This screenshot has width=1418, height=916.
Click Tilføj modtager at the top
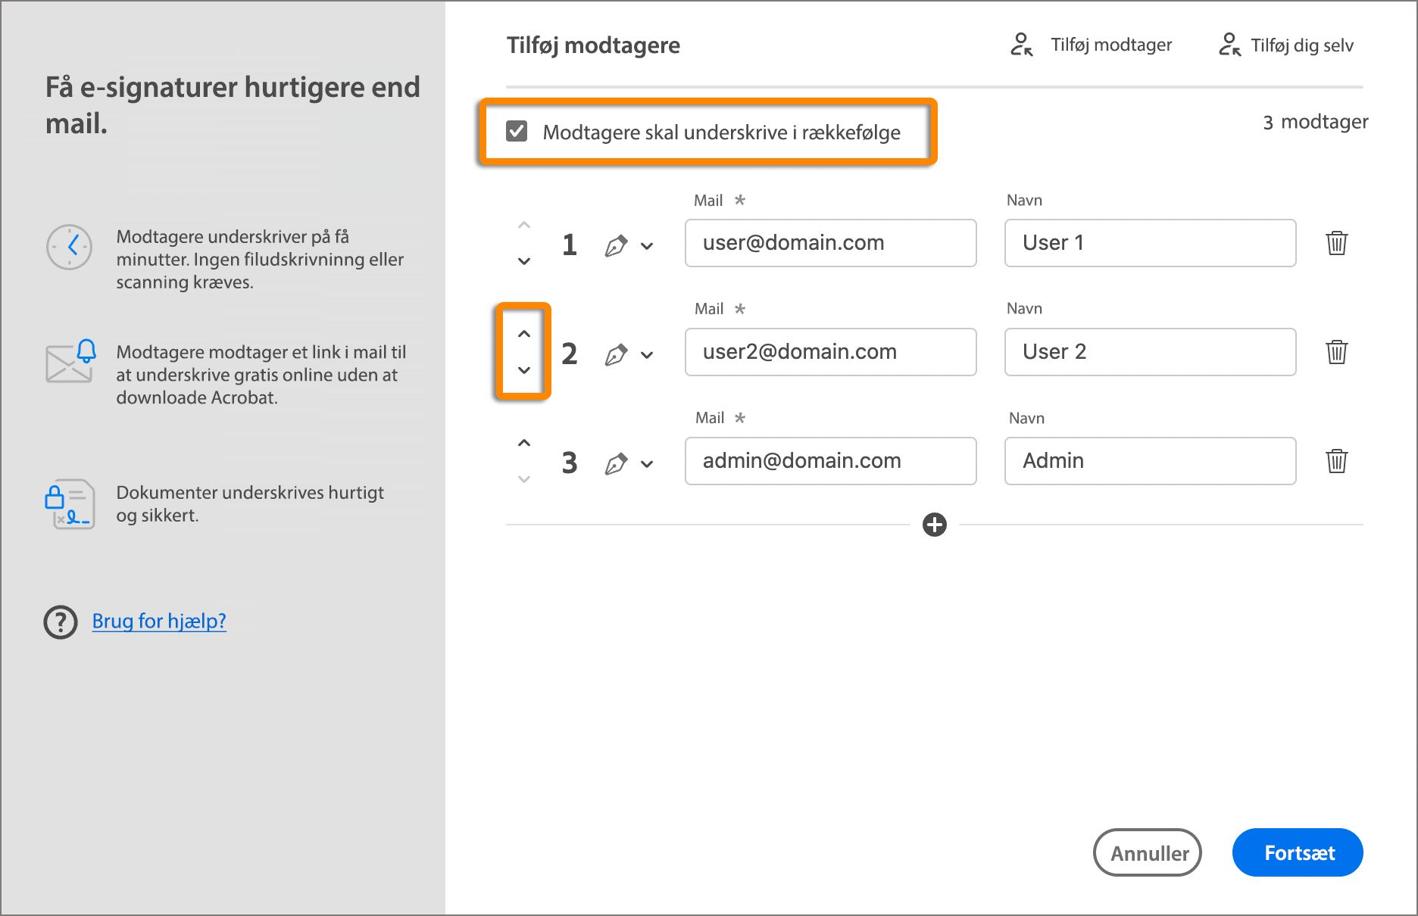(1092, 45)
